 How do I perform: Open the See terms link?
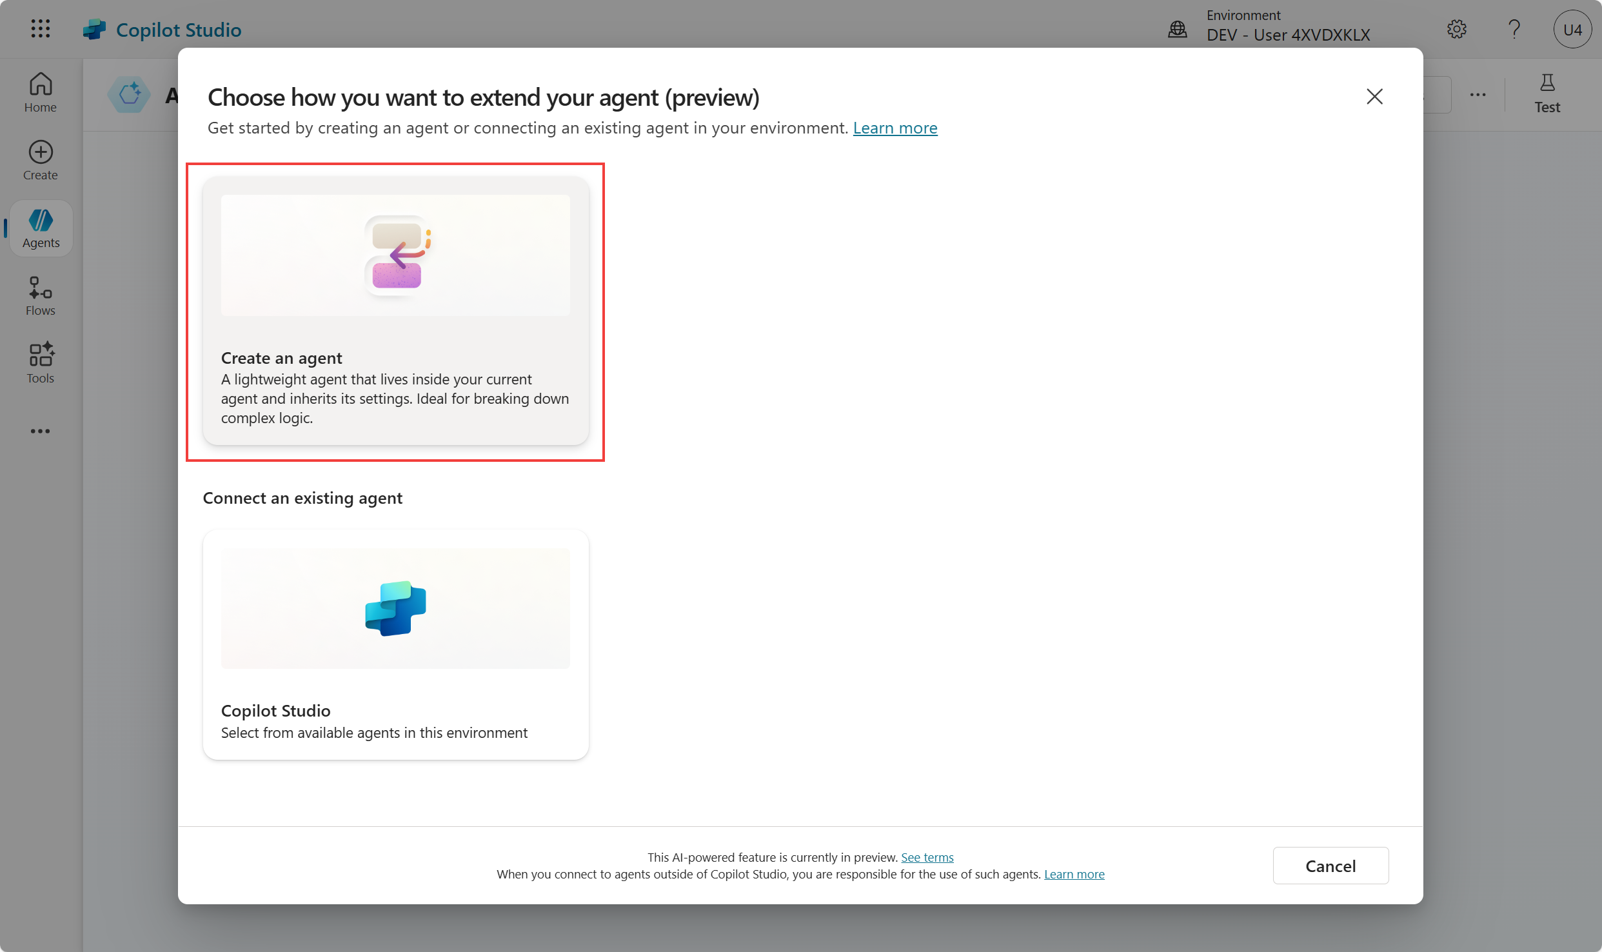[927, 857]
